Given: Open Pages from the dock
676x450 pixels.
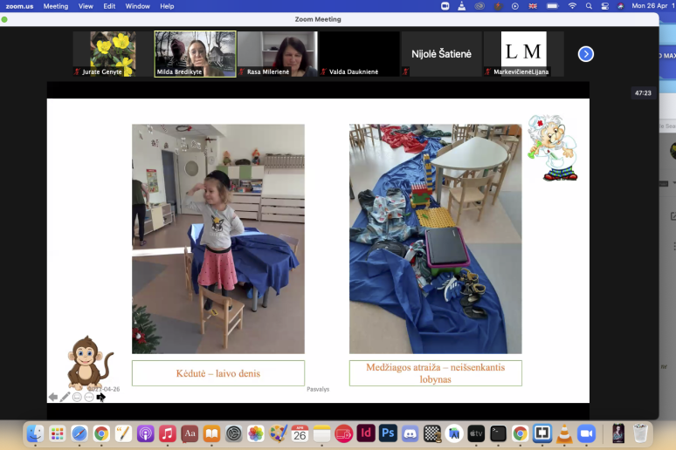Looking at the screenshot, I should (123, 433).
